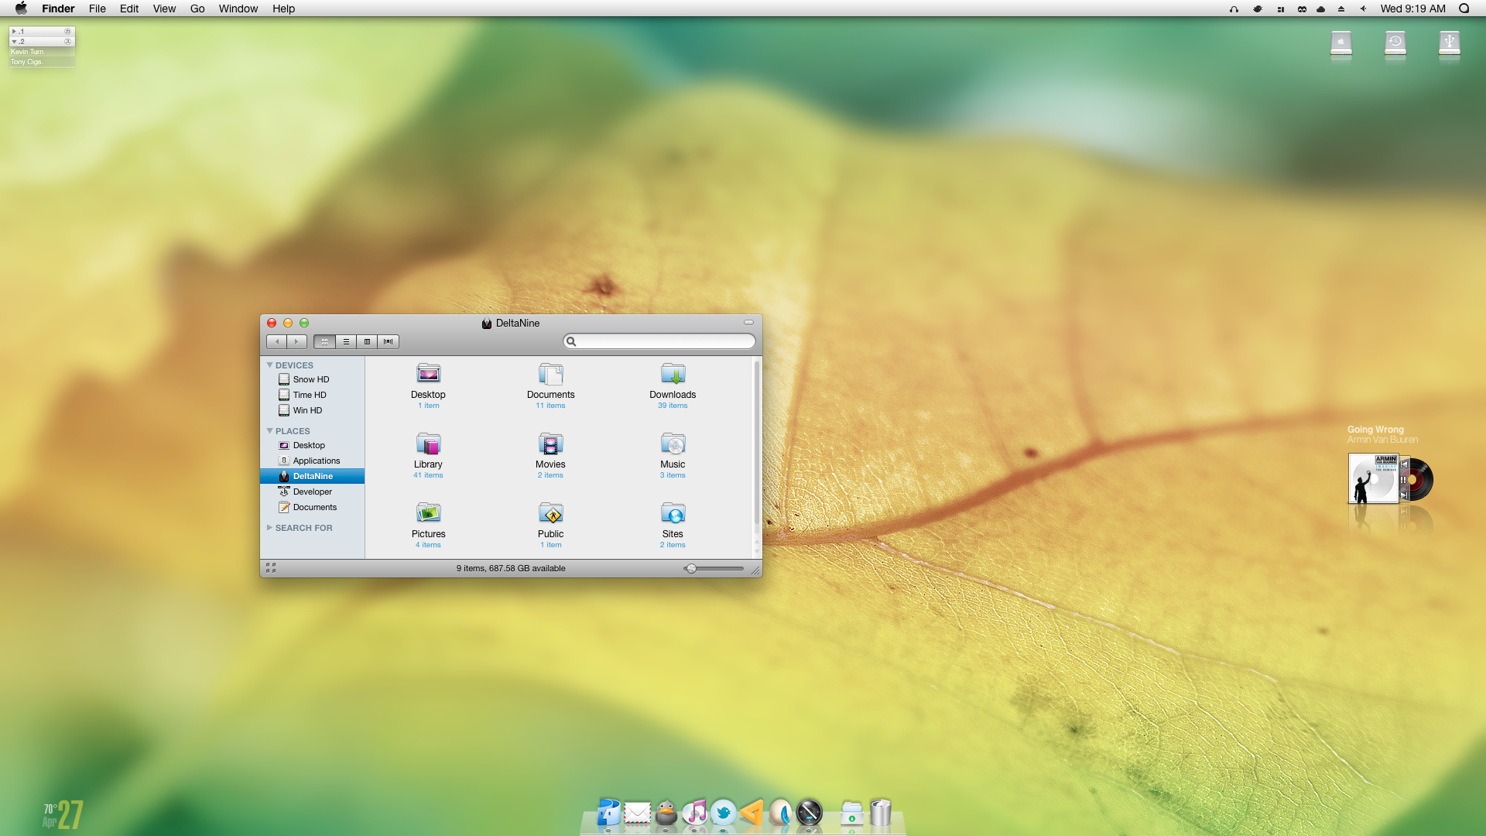Screen dimensions: 1486x836
Task: Open the Pictures folder icon
Action: tap(428, 513)
